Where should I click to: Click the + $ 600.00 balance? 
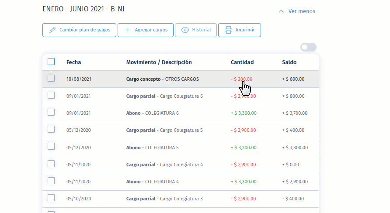[x=293, y=79]
